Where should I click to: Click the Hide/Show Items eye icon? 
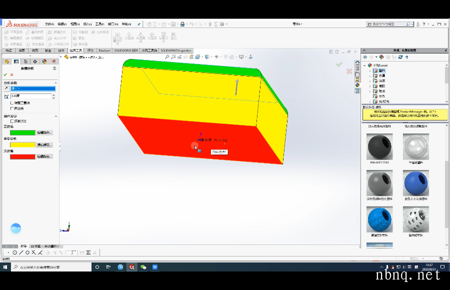[216, 57]
